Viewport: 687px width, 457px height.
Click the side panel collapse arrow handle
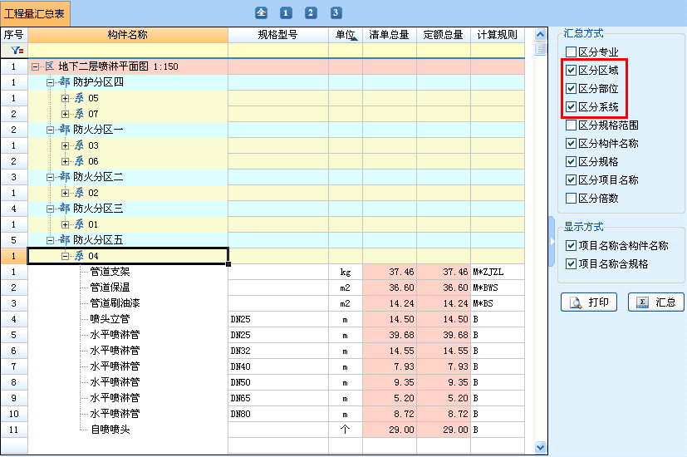[551, 241]
